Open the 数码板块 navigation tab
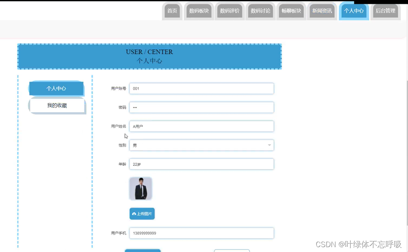 click(x=199, y=11)
